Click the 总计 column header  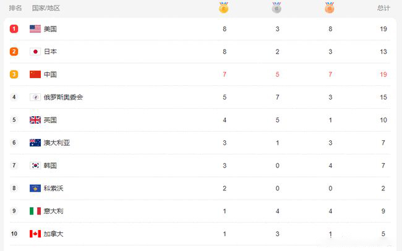coord(383,8)
